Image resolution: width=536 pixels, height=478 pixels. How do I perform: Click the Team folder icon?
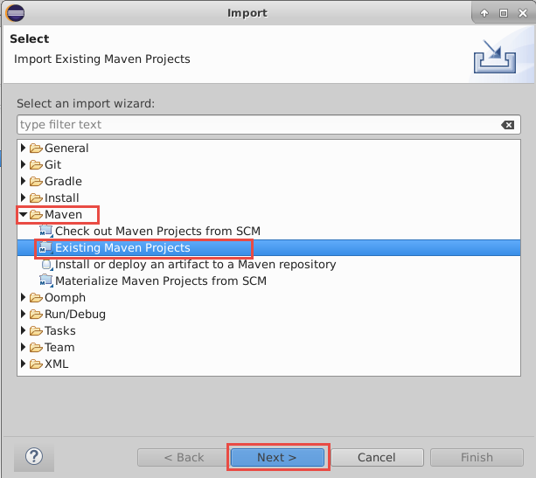(x=36, y=348)
